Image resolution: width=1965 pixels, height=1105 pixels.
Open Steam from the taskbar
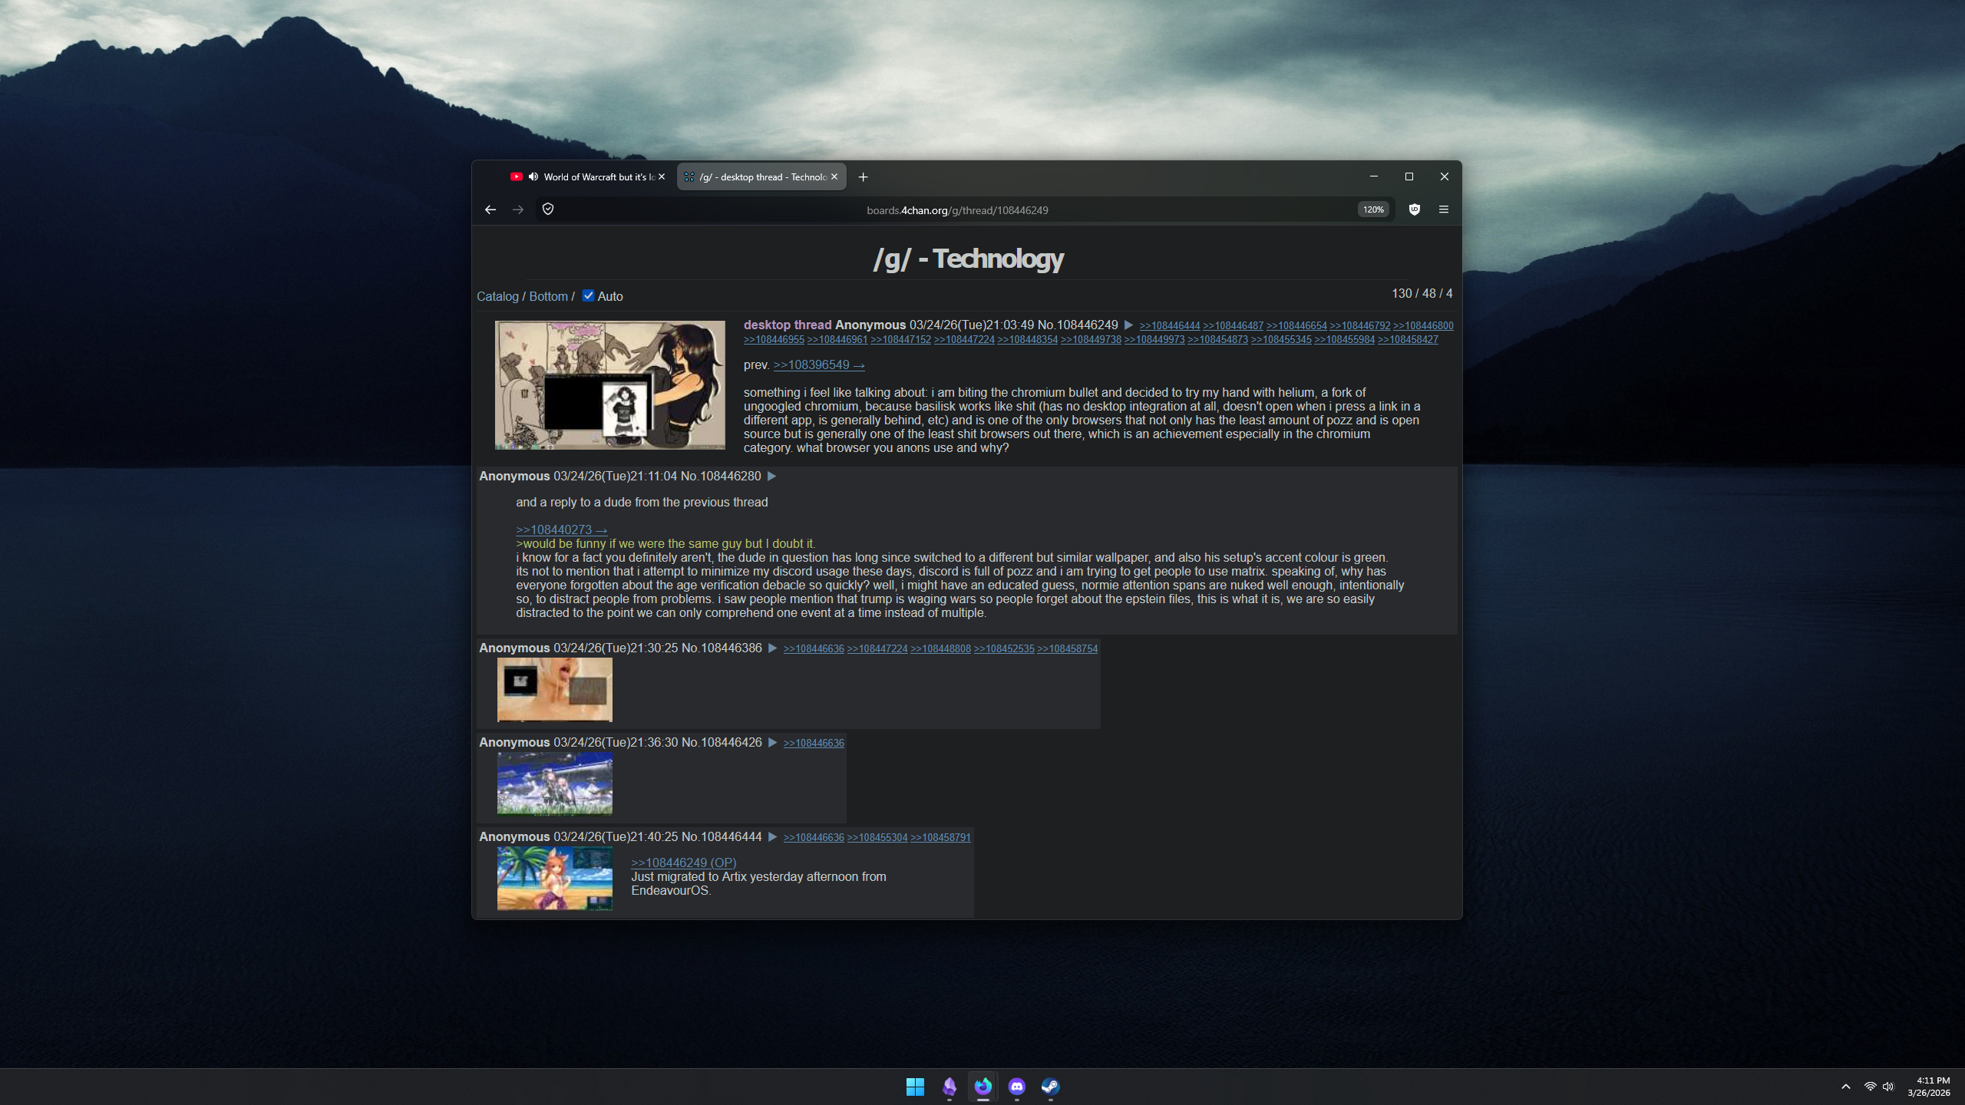[x=1050, y=1086]
